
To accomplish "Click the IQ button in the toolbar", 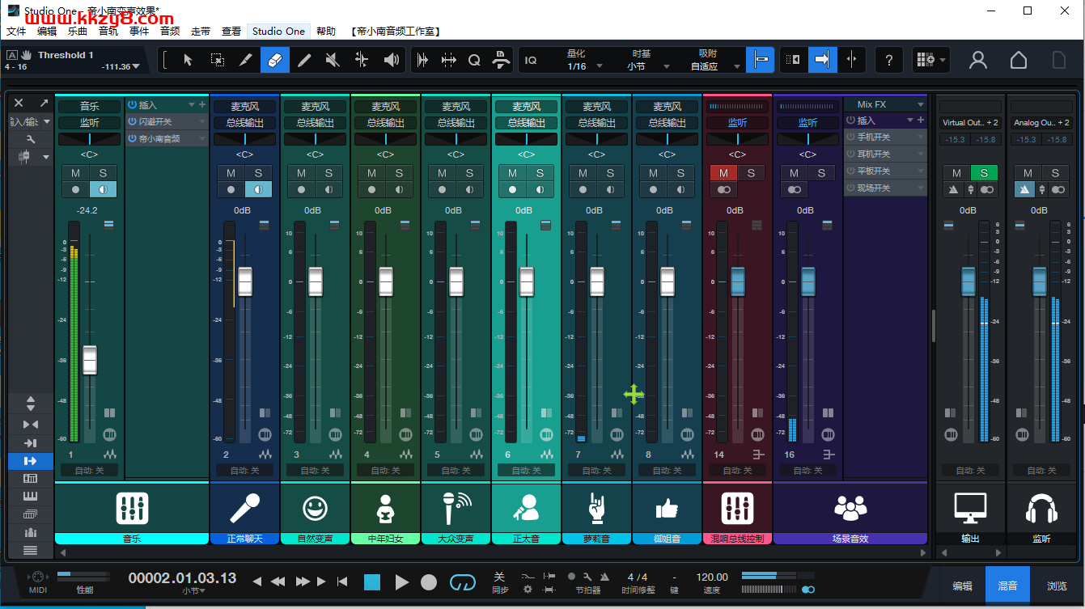I will click(x=531, y=60).
